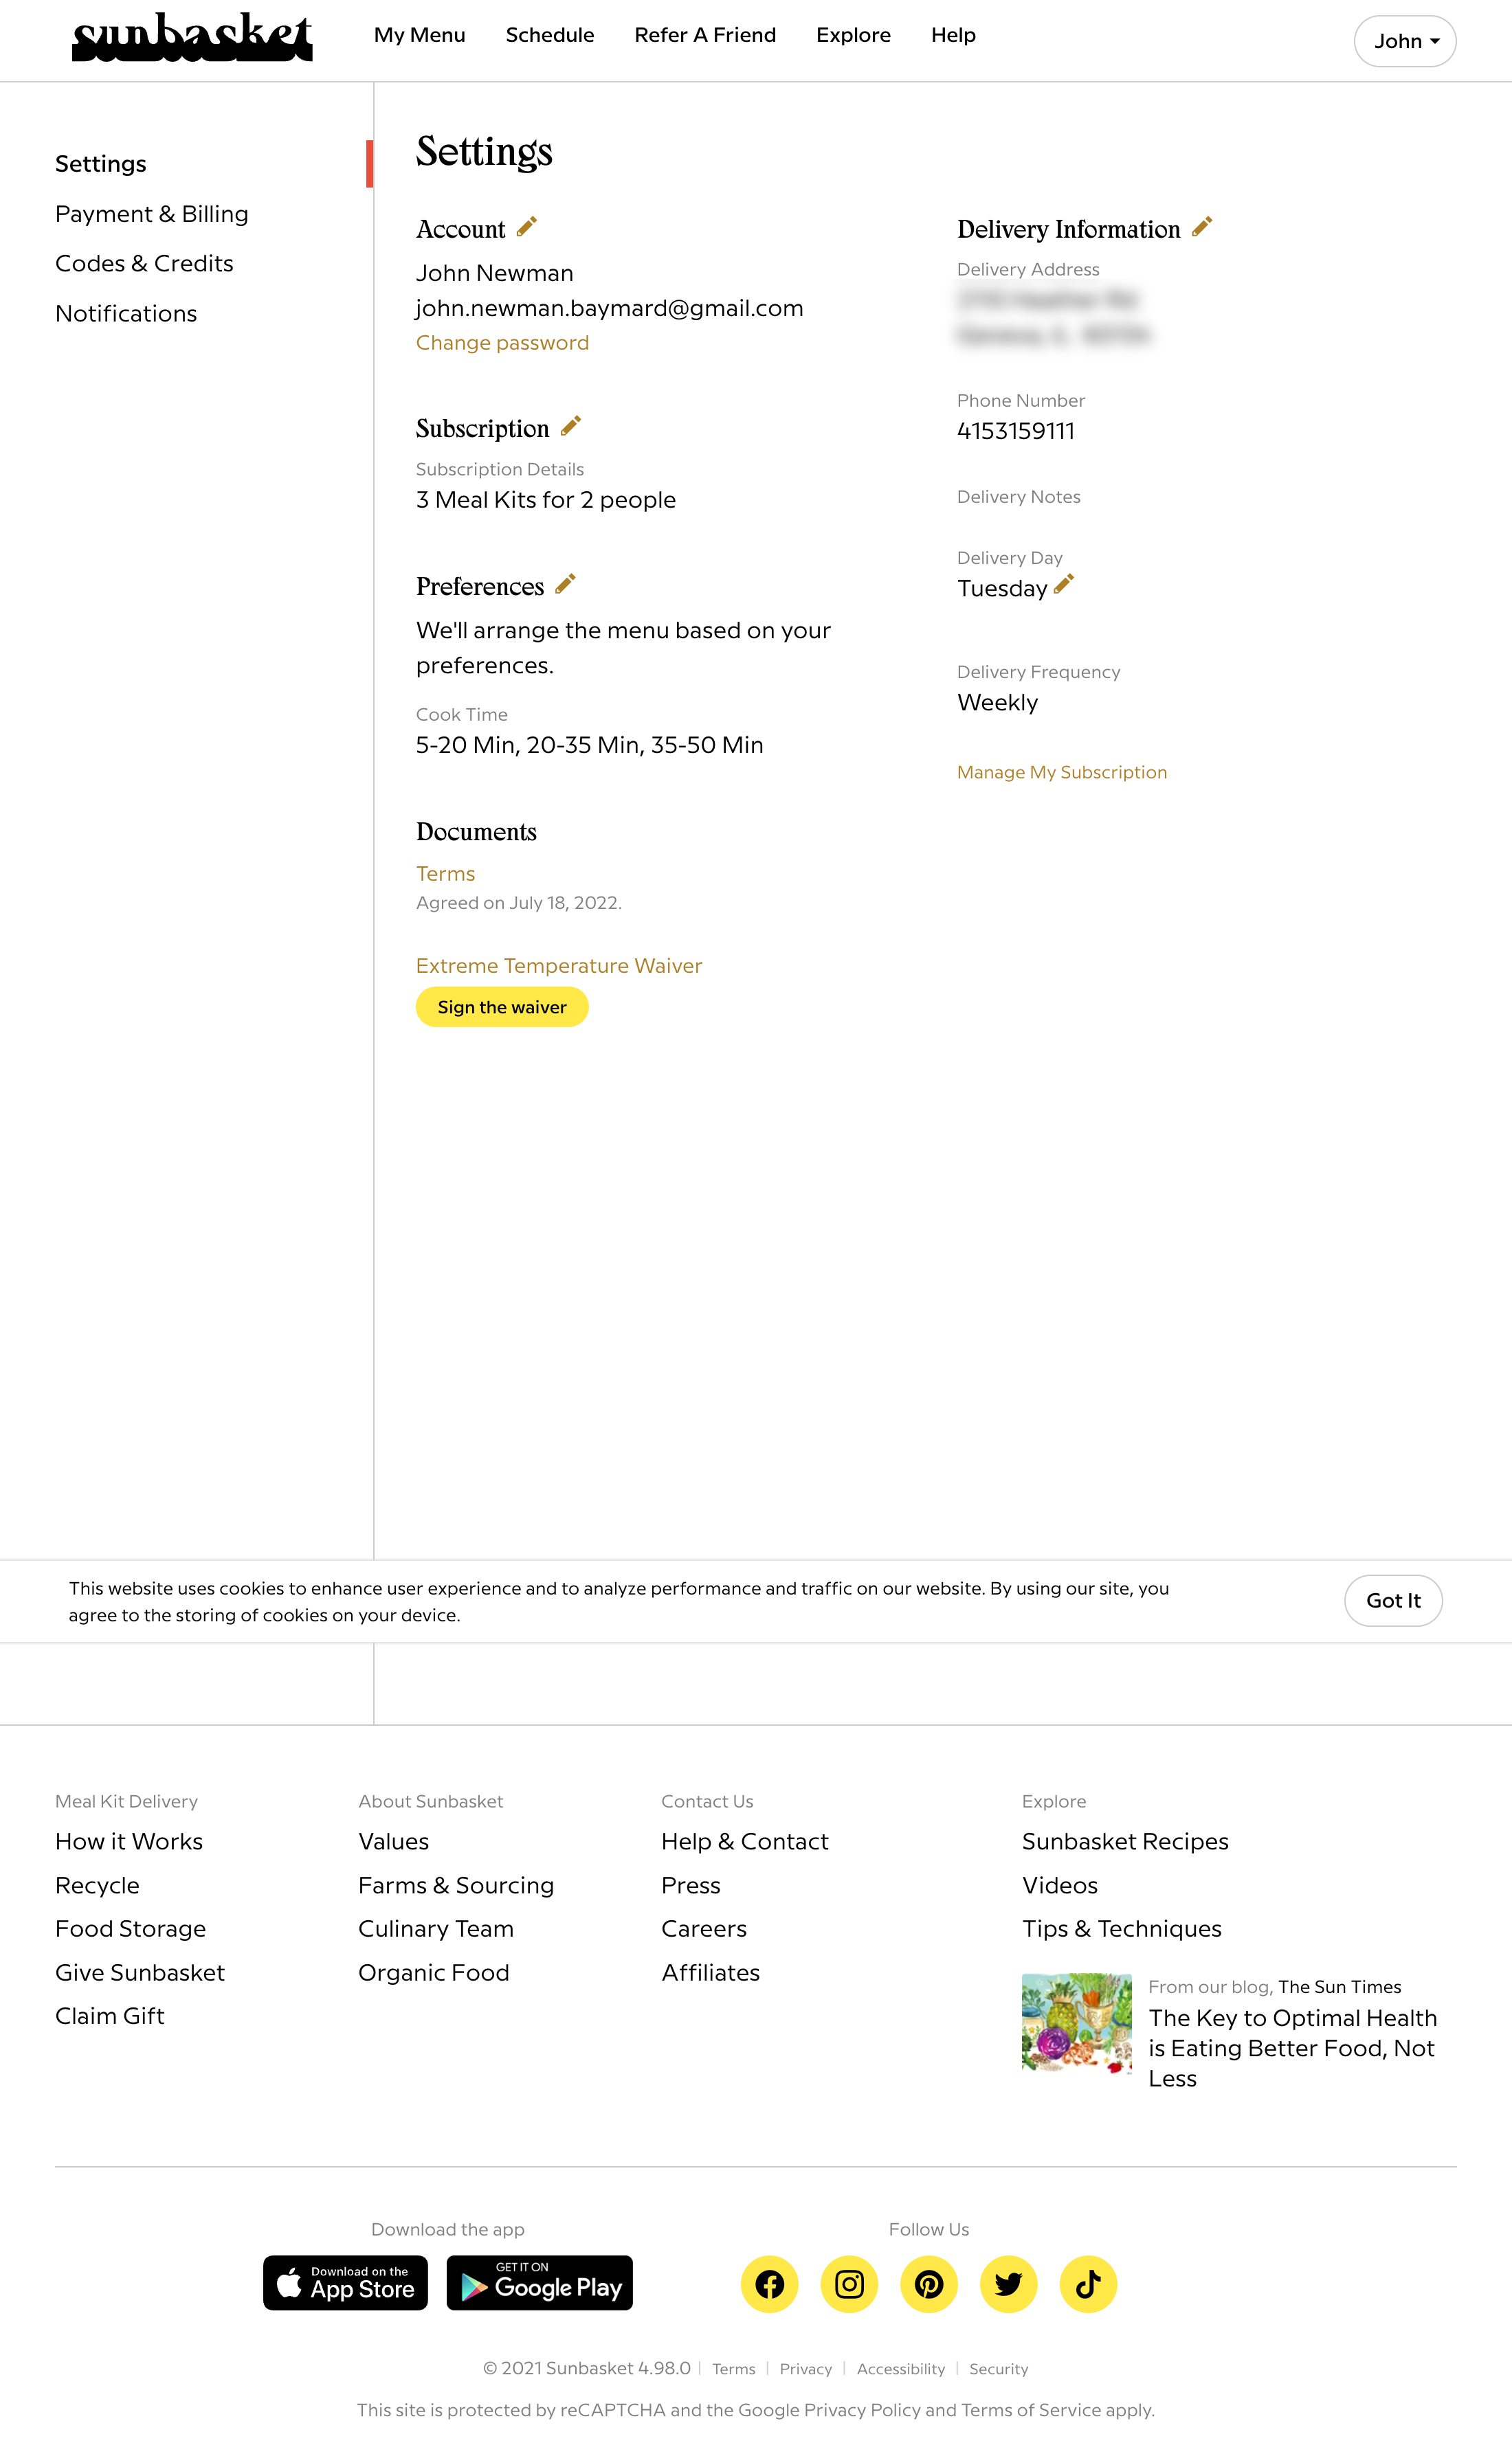Edit Delivery Information via its pencil icon

tap(1202, 227)
